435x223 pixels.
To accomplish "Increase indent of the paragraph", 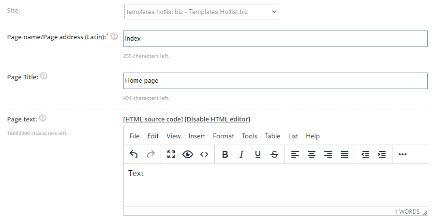I will 382,154.
